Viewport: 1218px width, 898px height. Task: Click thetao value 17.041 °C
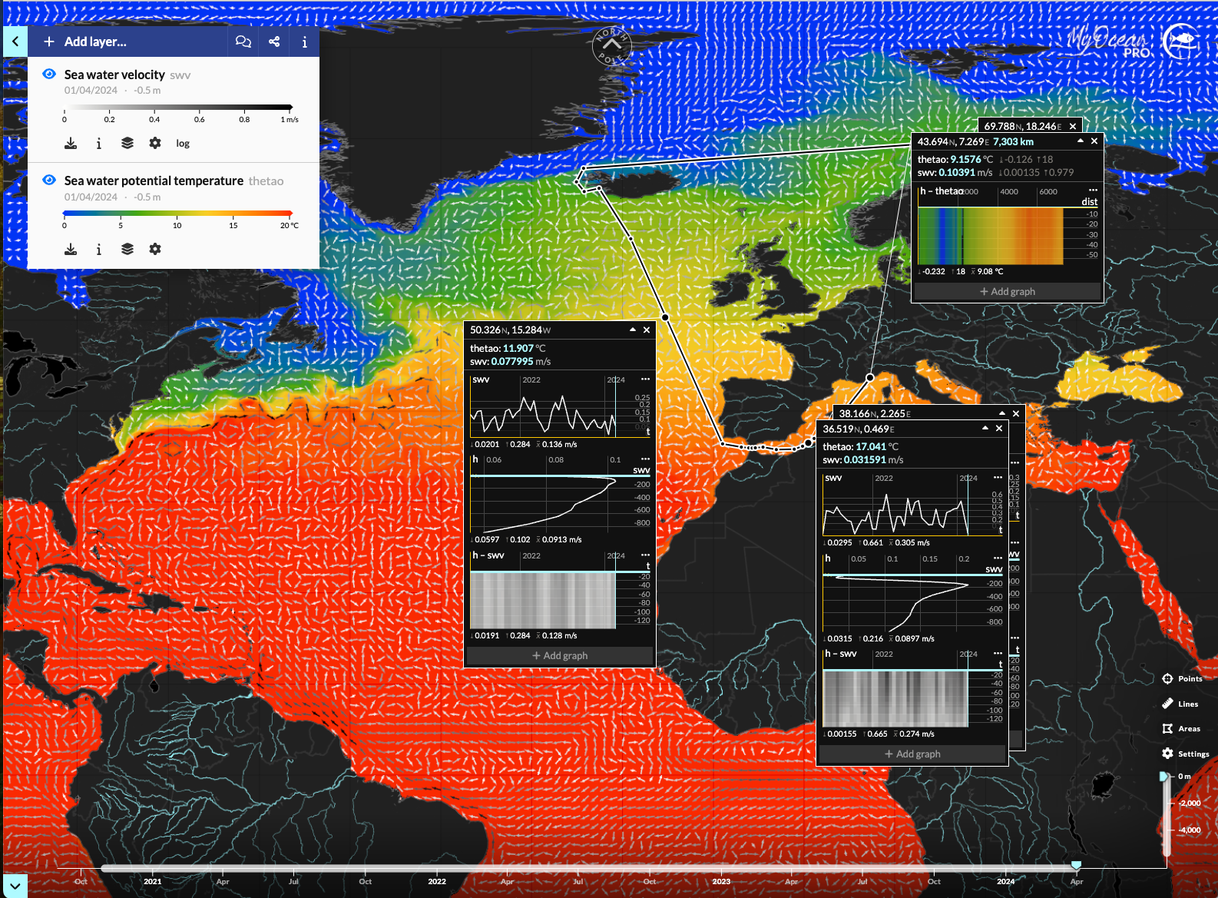tap(877, 446)
